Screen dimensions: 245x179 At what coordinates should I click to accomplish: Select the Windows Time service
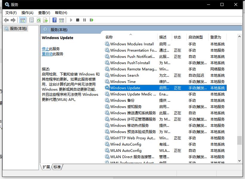pyautogui.click(x=166, y=82)
